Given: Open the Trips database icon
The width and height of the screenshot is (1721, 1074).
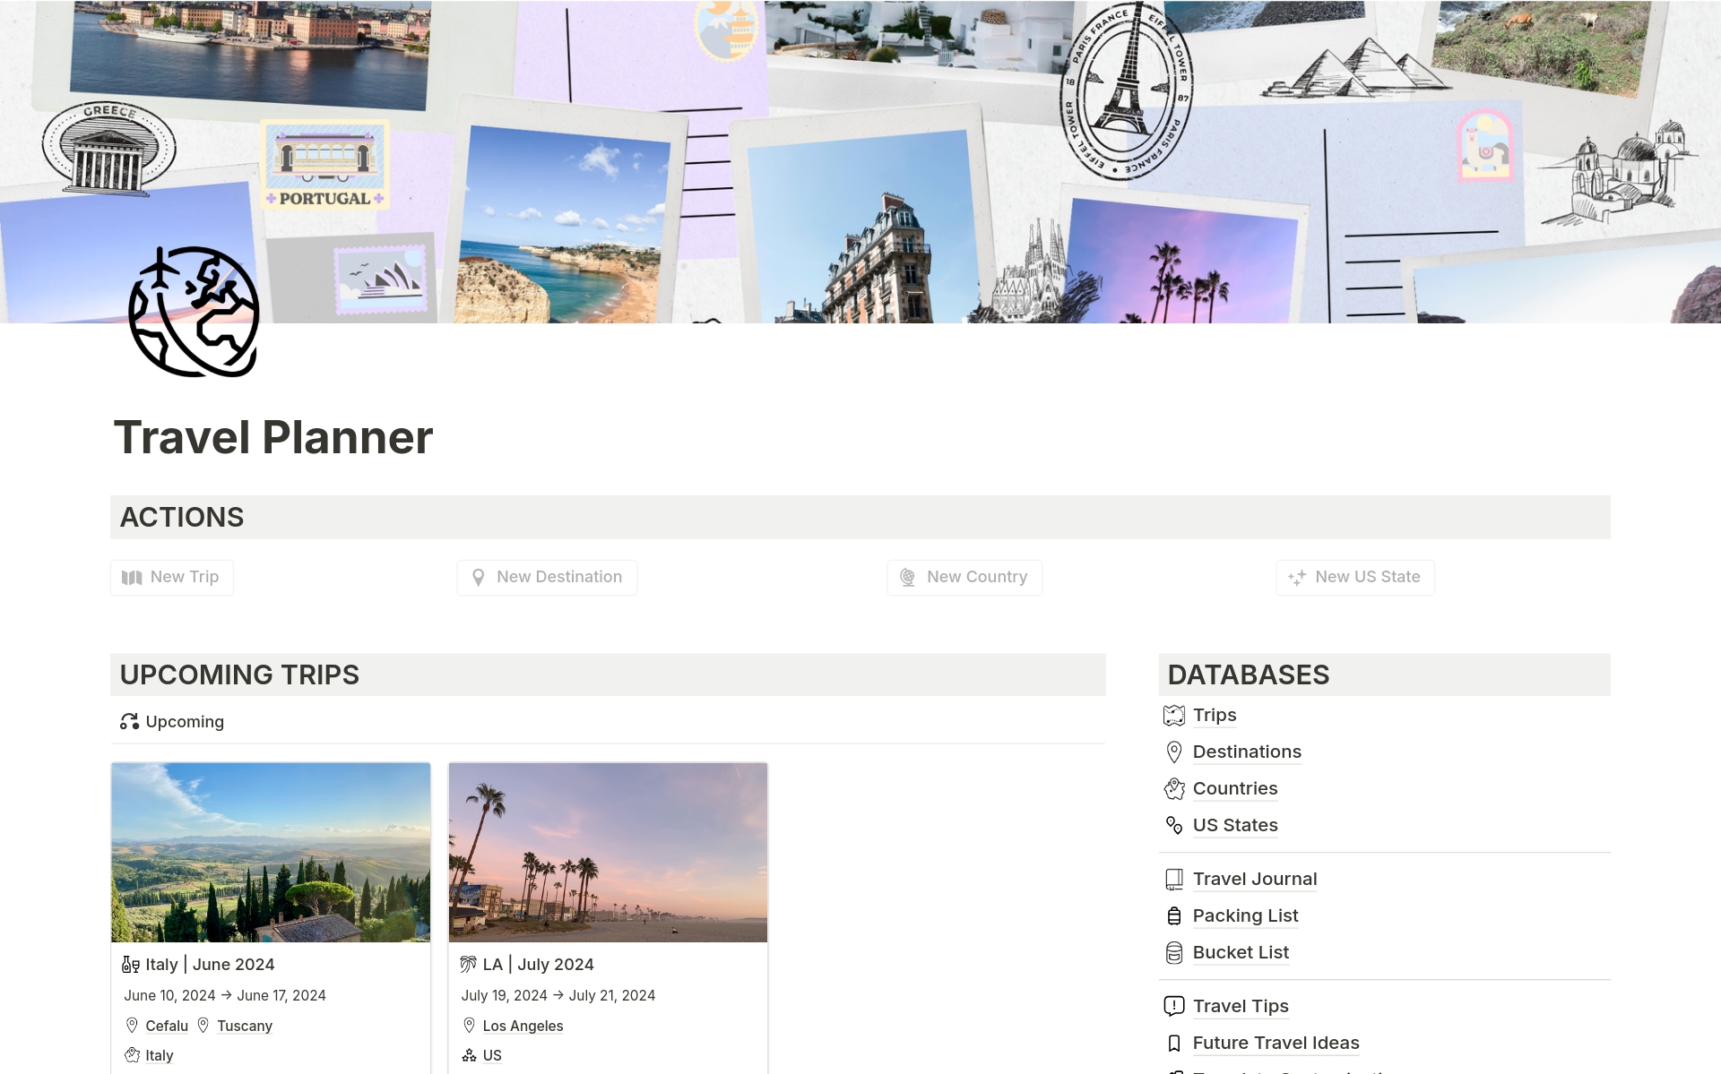Looking at the screenshot, I should click(x=1173, y=714).
